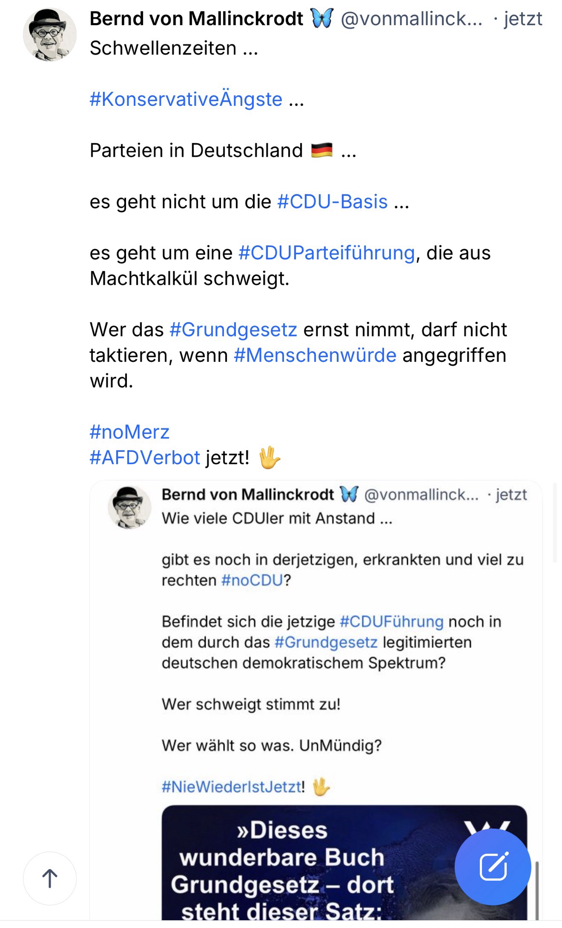Viewport: 562px width, 928px height.
Task: Open the #KonservativeÄngste hashtag
Action: point(186,99)
